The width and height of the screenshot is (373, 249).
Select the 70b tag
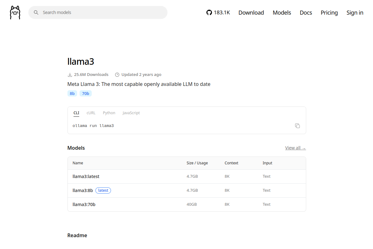click(x=85, y=93)
